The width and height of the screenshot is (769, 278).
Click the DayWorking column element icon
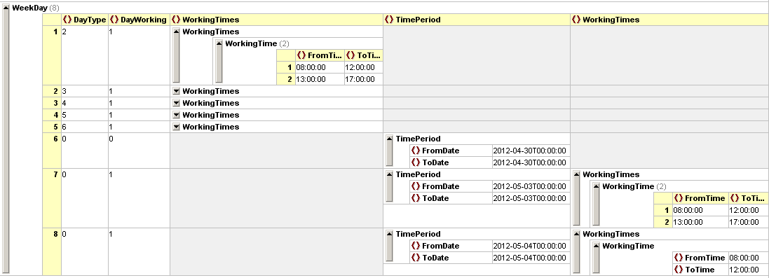(114, 20)
